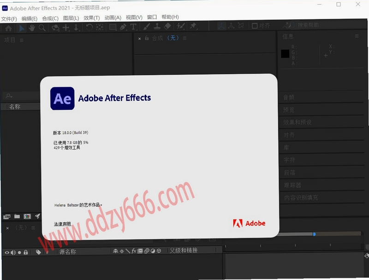This screenshot has height=280, width=369.
Task: Select the Zoom magnifier tool
Action: click(42, 28)
